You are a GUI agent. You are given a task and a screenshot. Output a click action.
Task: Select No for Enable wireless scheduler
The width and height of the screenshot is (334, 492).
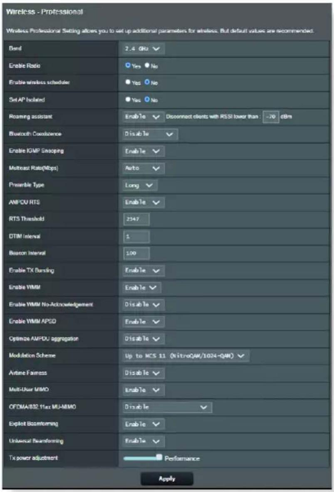pos(147,82)
